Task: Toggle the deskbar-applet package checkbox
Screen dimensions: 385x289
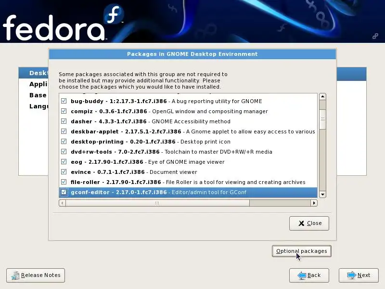Action: (x=64, y=131)
